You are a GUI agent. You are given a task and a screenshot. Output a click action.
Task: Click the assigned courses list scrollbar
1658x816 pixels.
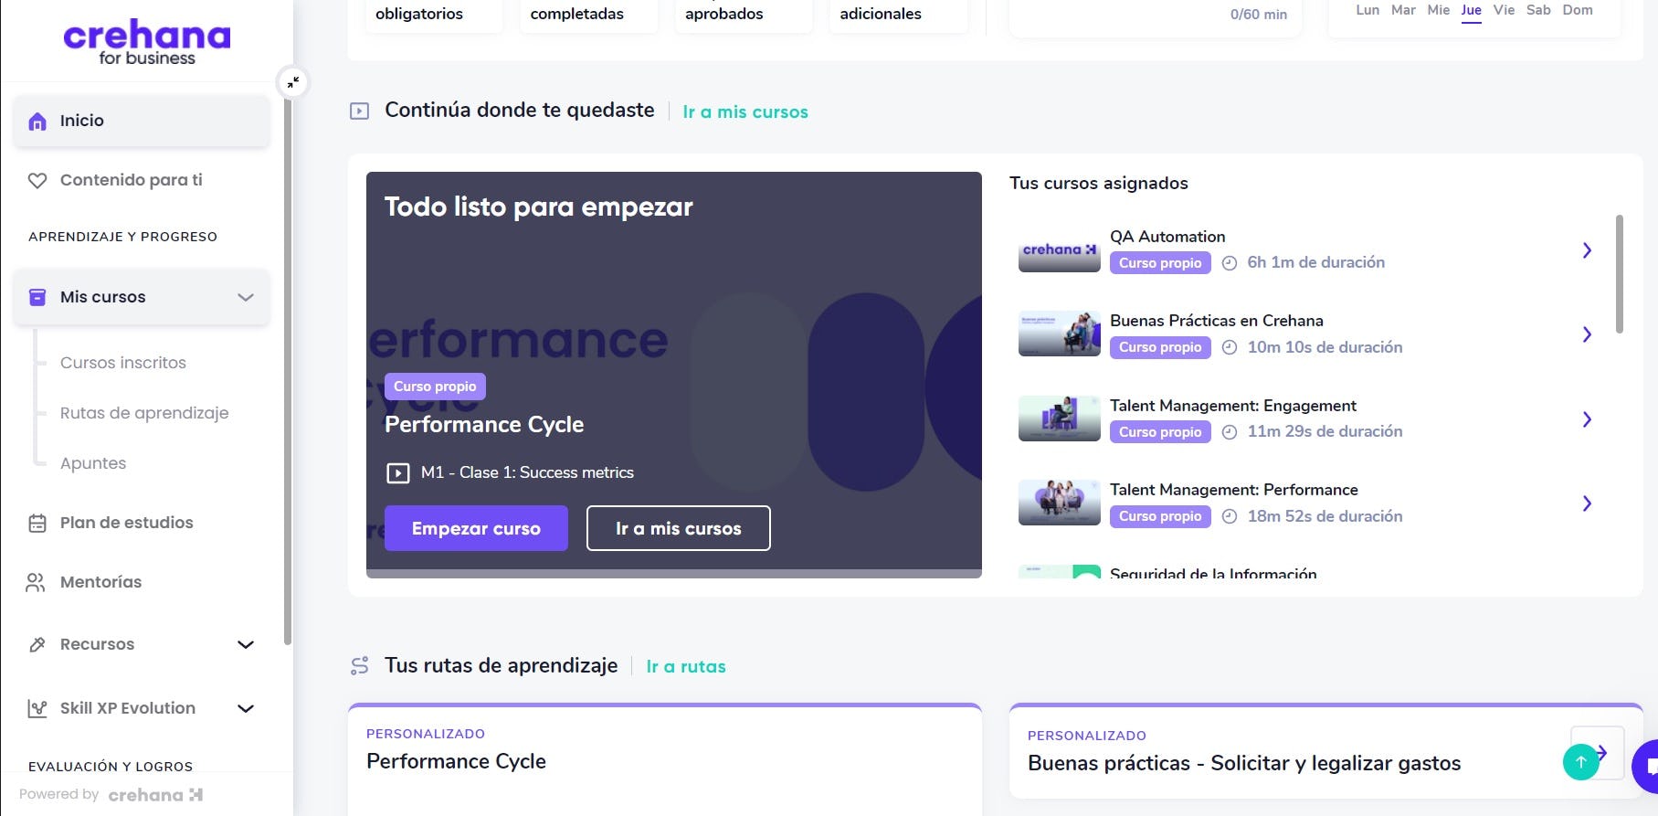[x=1620, y=274]
